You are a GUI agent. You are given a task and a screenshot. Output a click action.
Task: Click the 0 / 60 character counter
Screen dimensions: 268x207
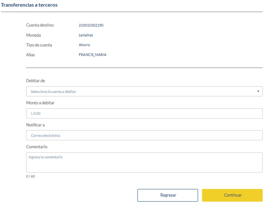(30, 176)
